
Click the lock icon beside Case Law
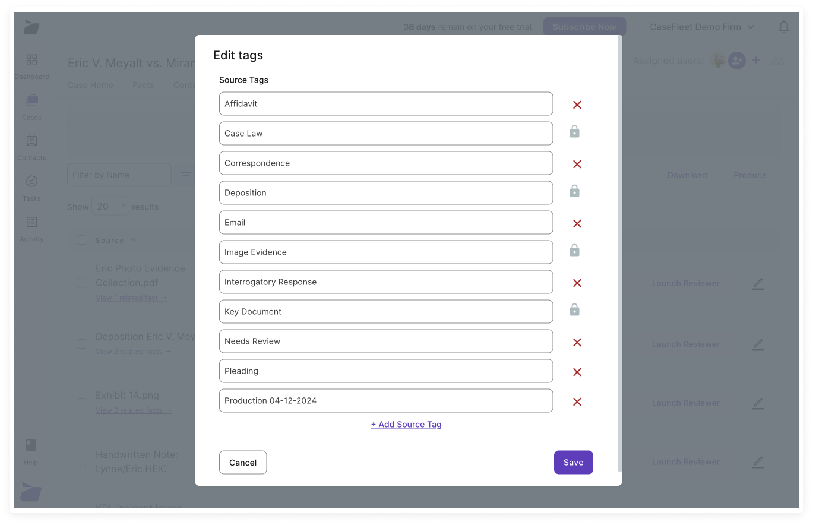tap(574, 132)
